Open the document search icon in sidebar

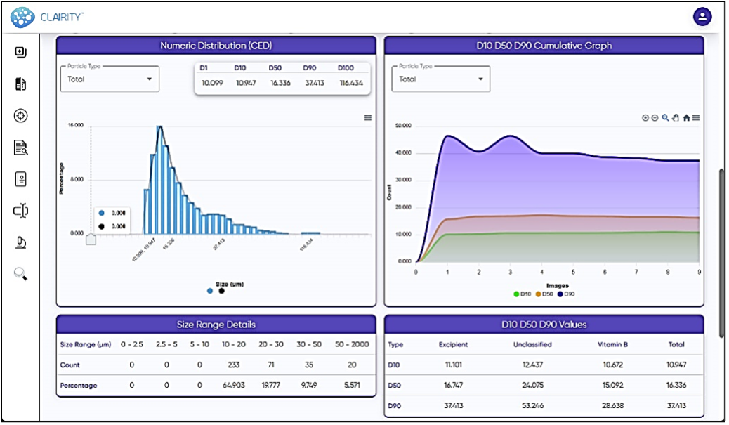pyautogui.click(x=20, y=148)
